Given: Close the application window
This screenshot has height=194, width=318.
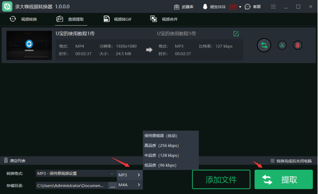Looking at the screenshot, I should coord(311,7).
